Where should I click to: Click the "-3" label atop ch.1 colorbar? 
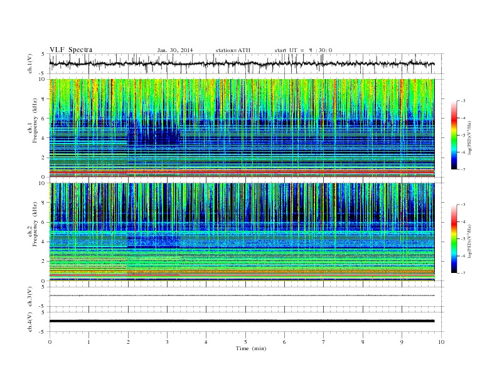(x=463, y=101)
